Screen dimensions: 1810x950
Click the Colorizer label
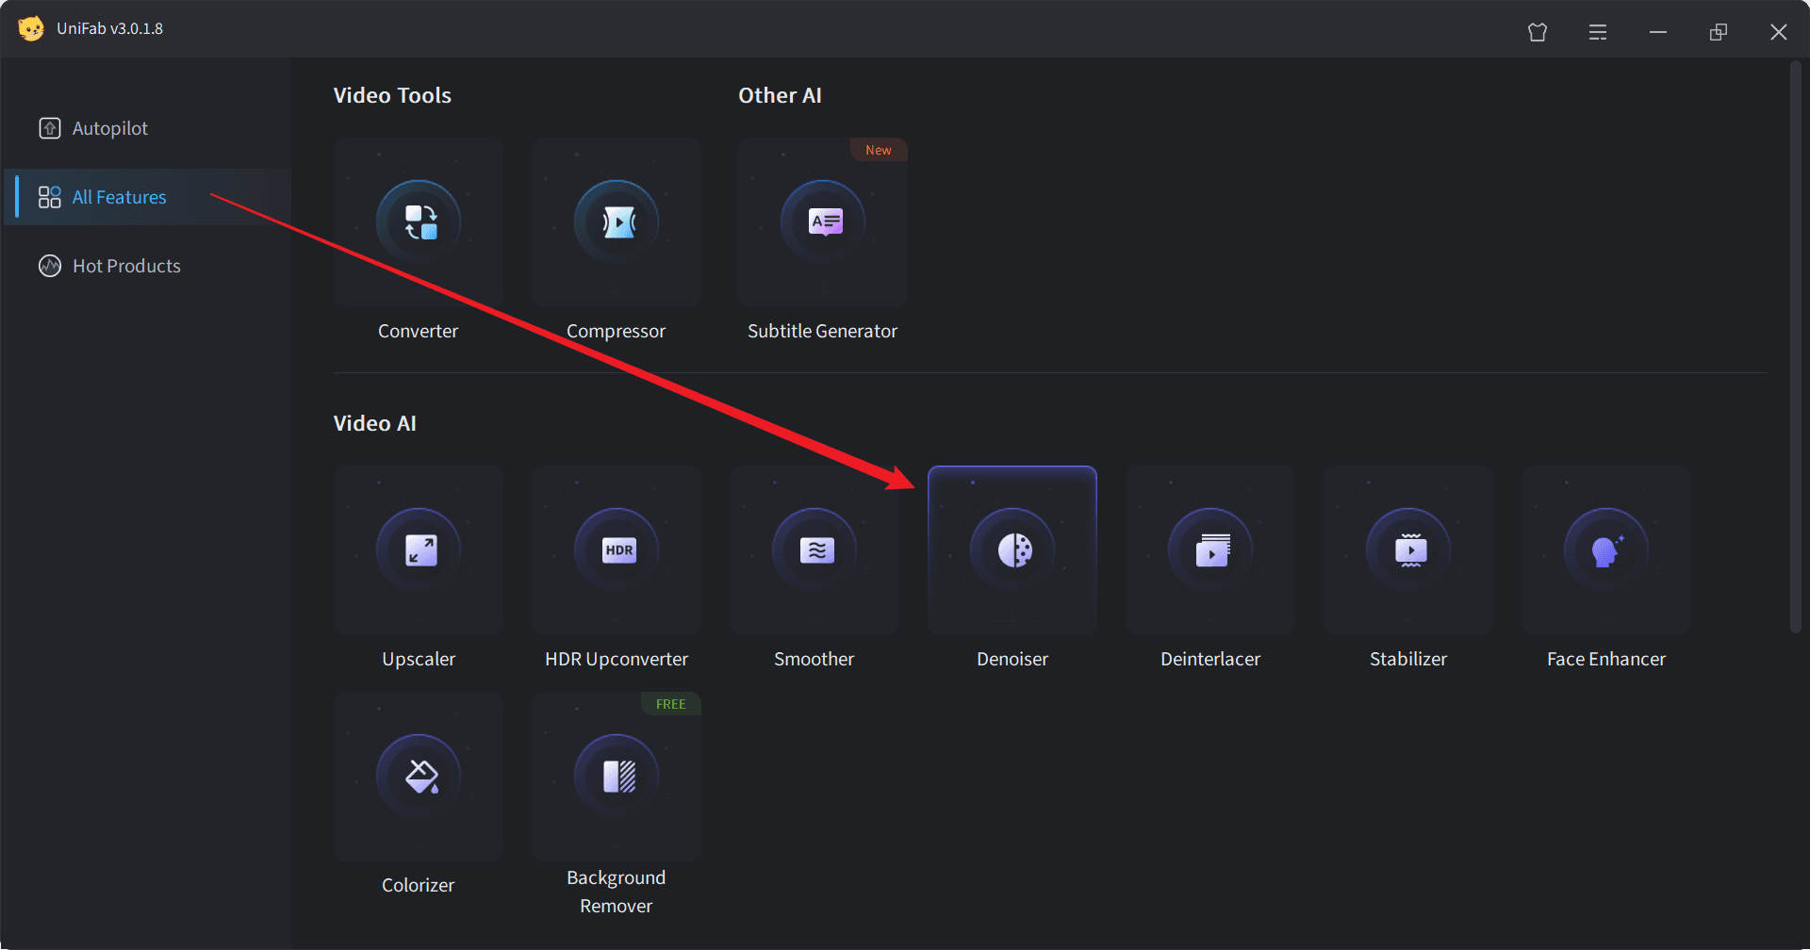419,885
